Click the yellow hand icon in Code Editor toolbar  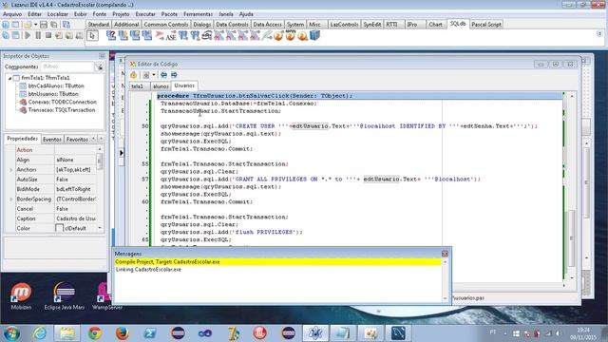click(x=134, y=75)
